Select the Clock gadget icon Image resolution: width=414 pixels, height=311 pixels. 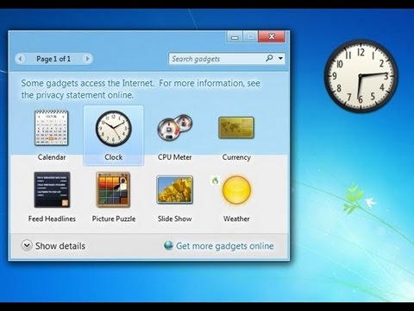(114, 129)
